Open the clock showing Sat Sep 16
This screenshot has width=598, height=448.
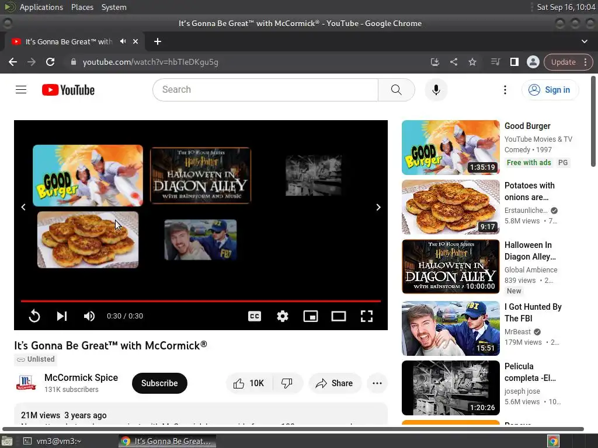pyautogui.click(x=565, y=7)
